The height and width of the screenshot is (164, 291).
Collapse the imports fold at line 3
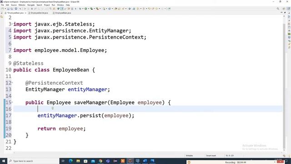(12, 24)
